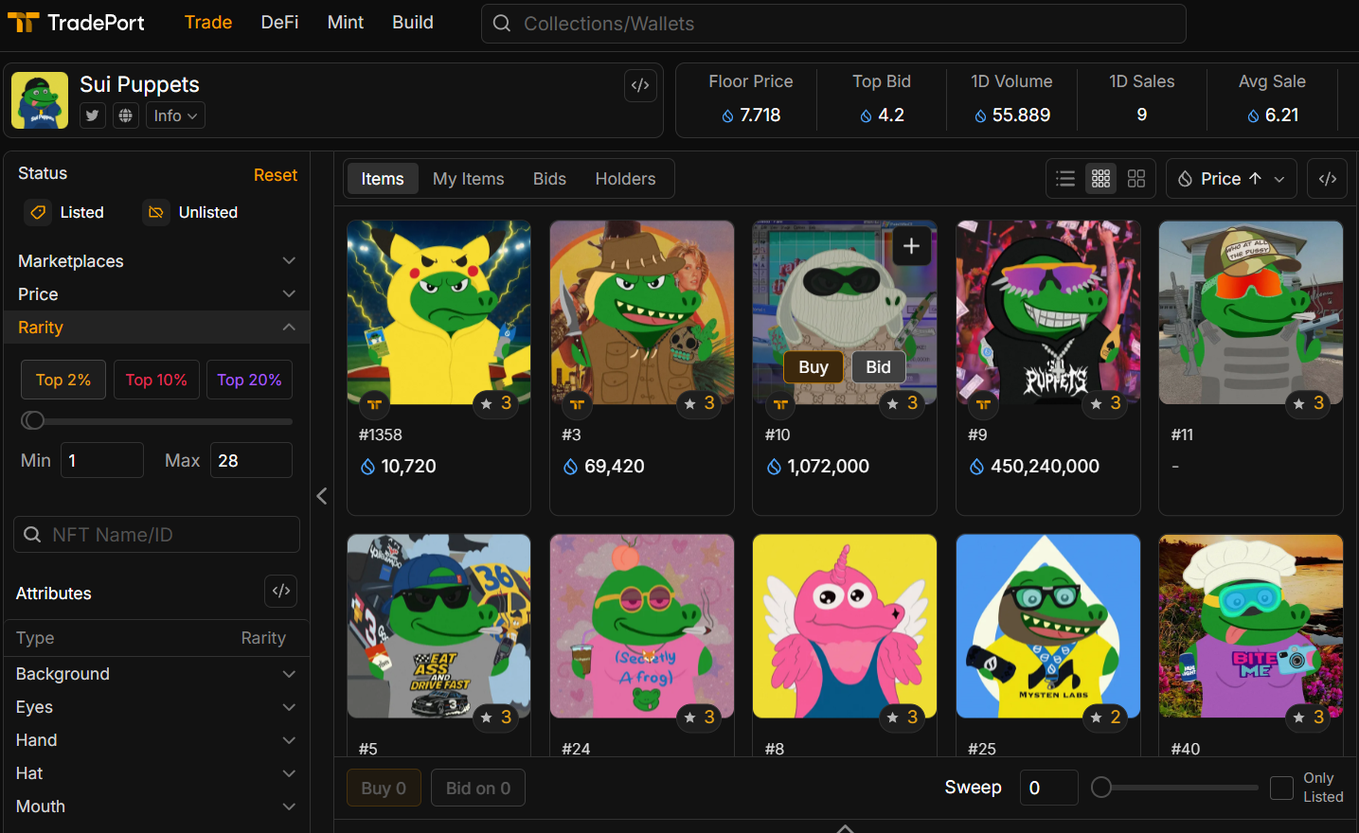Click the Sweep slider handle
Screen dimensions: 1359x833
coord(1101,788)
